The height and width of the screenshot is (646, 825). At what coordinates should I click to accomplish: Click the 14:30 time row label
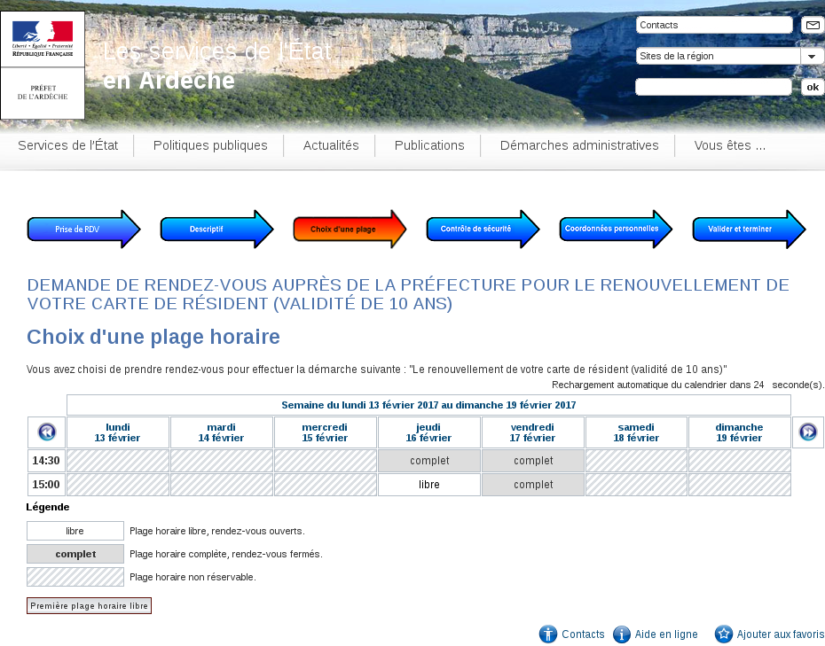46,461
